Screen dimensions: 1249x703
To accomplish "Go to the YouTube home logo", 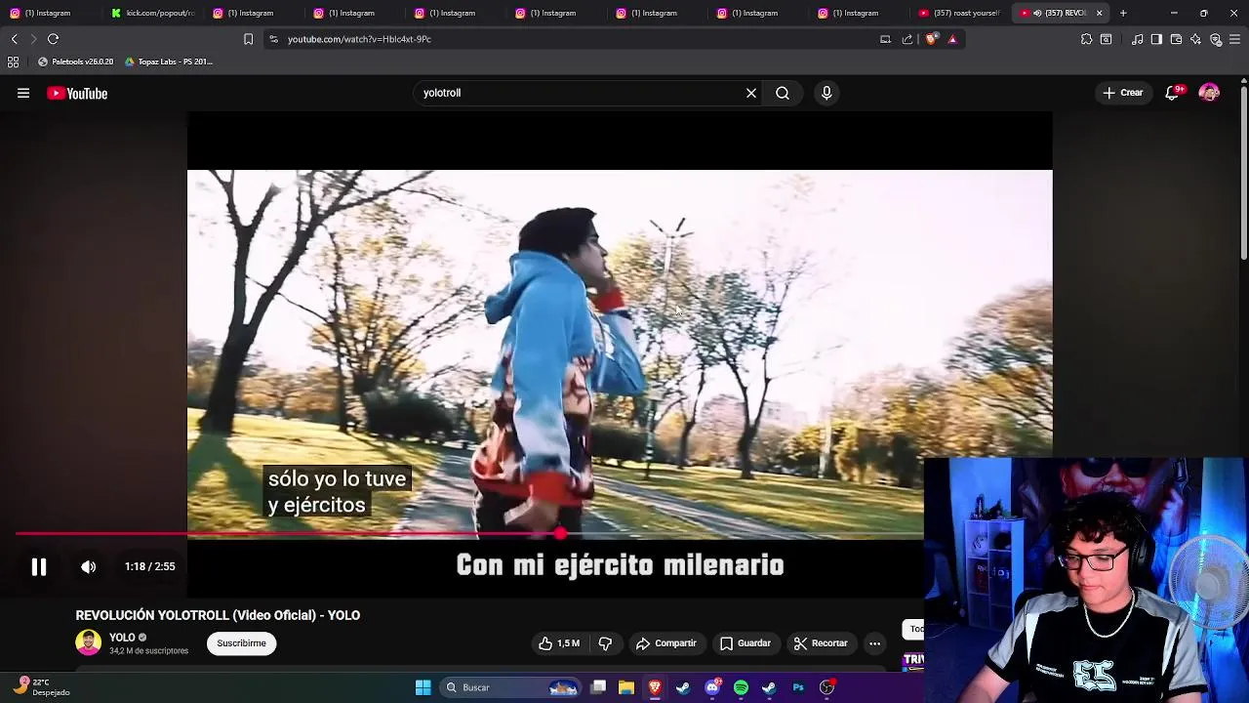I will [x=77, y=94].
